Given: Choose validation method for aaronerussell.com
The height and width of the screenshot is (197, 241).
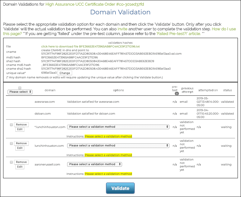Looking at the screenshot, I should click(95, 164).
